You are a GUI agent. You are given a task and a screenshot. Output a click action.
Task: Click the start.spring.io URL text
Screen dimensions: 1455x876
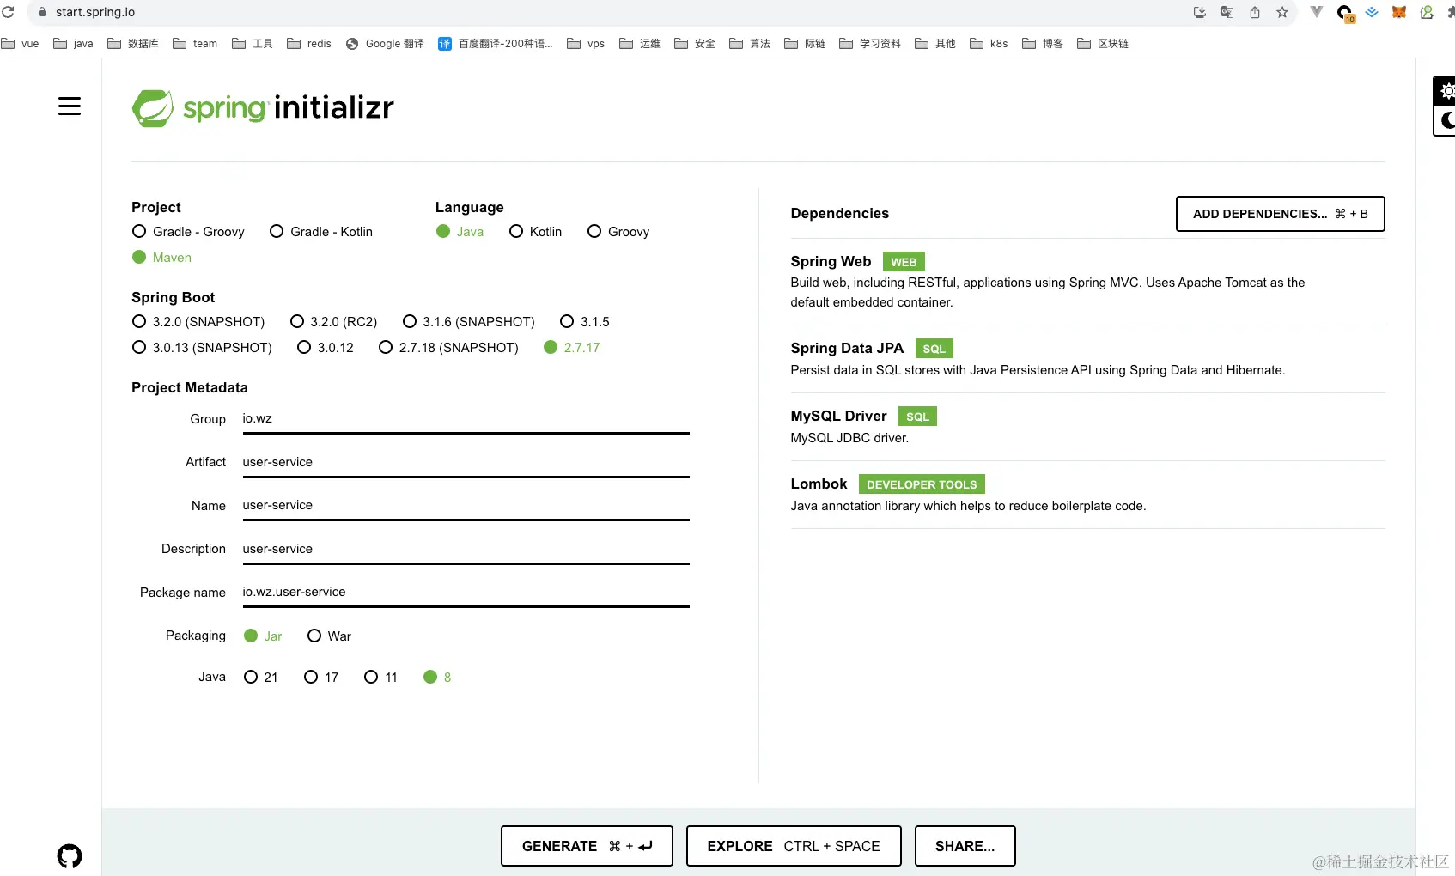pyautogui.click(x=95, y=12)
